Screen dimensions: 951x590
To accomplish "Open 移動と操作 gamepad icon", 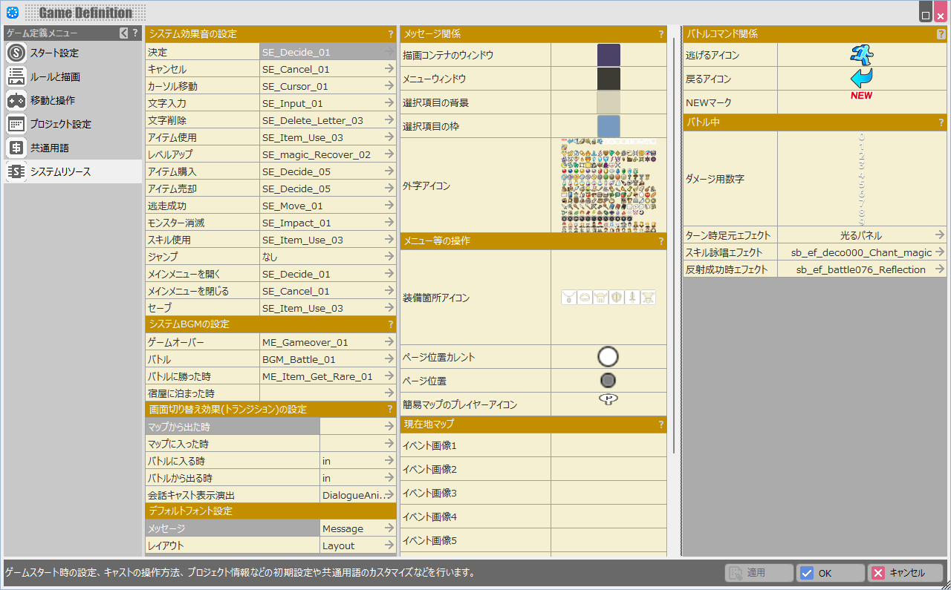I will coord(16,101).
